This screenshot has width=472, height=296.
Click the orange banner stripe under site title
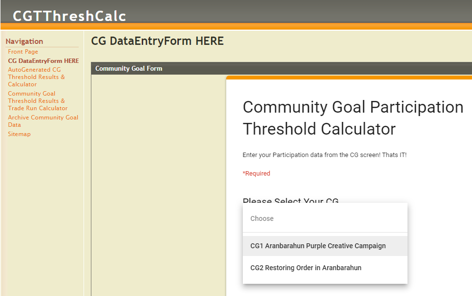pos(236,26)
